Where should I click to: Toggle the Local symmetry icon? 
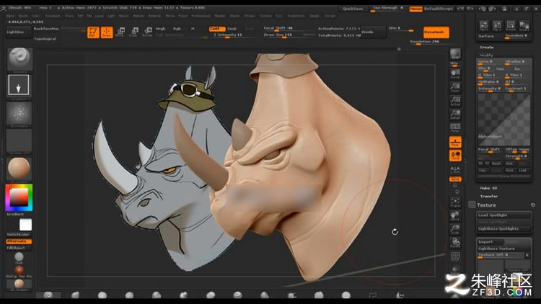[455, 156]
